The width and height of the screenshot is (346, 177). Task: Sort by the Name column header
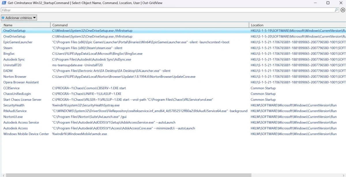coord(25,25)
